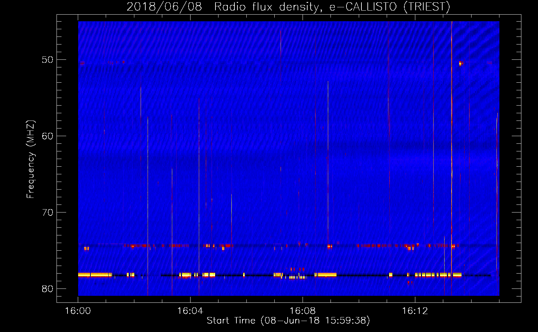The height and width of the screenshot is (332, 538).
Task: Click the '16:00' time tick label
Action: pos(78,311)
